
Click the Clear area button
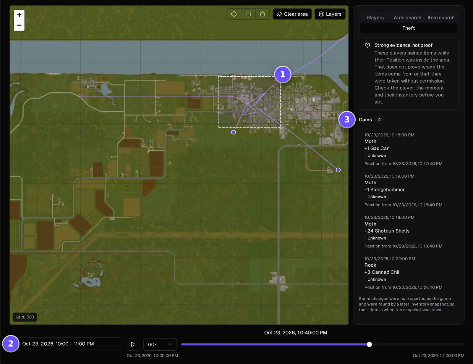click(x=292, y=14)
